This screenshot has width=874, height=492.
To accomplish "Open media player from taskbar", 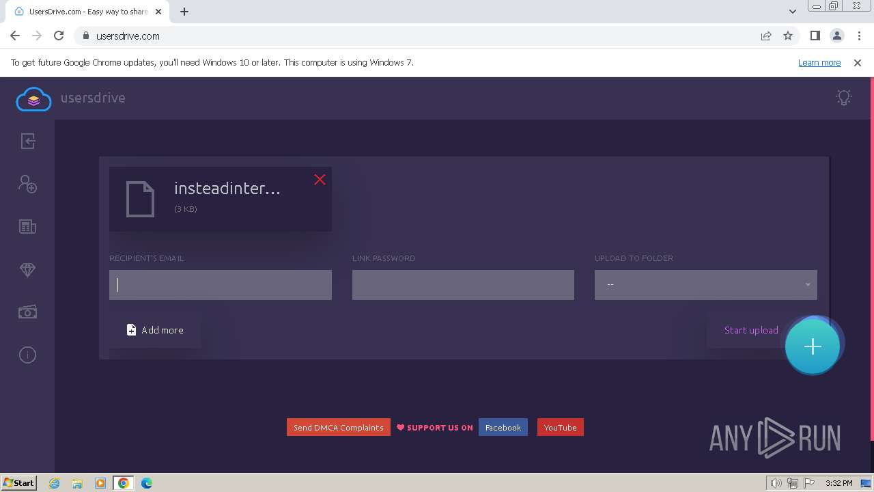I will coord(100,483).
